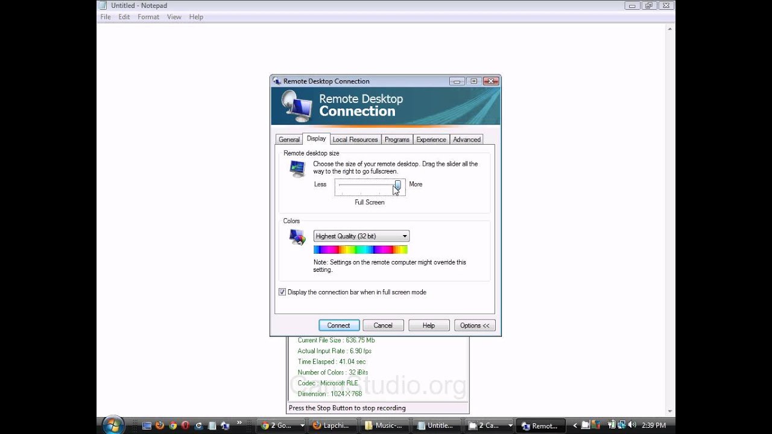
Task: Click the Notepad title bar icon
Action: 104,5
